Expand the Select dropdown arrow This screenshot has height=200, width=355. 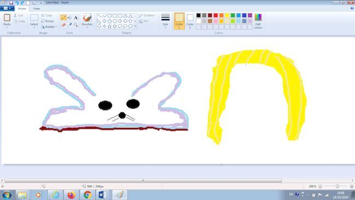click(34, 27)
